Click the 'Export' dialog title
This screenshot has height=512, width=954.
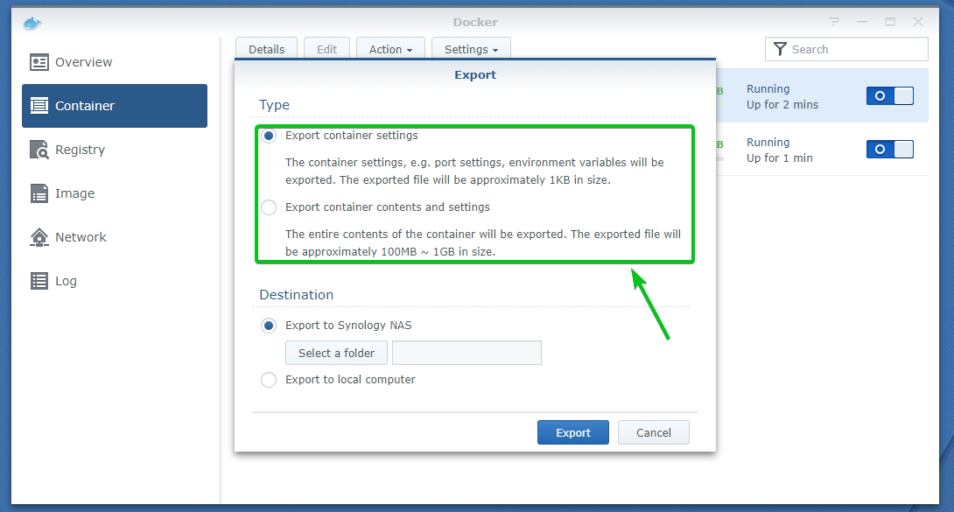pos(475,74)
